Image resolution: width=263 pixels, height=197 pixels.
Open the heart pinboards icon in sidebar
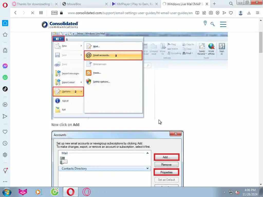tap(5, 132)
